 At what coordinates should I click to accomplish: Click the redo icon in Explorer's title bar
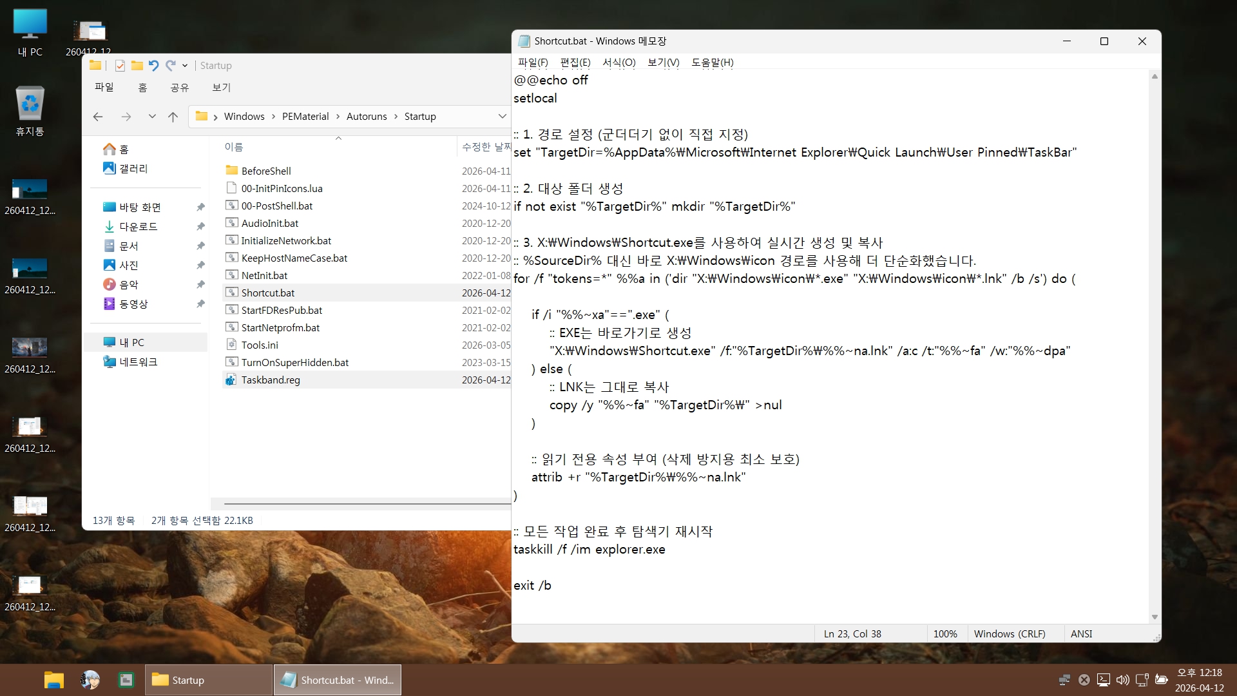click(x=170, y=65)
